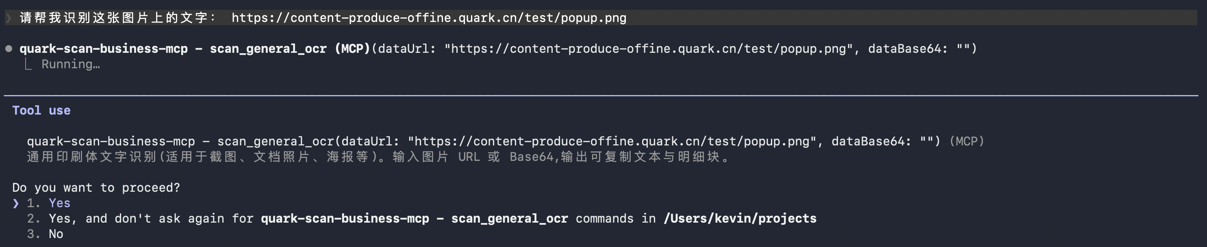
Task: Click the bold quark-scan-business-mcp title at top
Action: click(104, 49)
